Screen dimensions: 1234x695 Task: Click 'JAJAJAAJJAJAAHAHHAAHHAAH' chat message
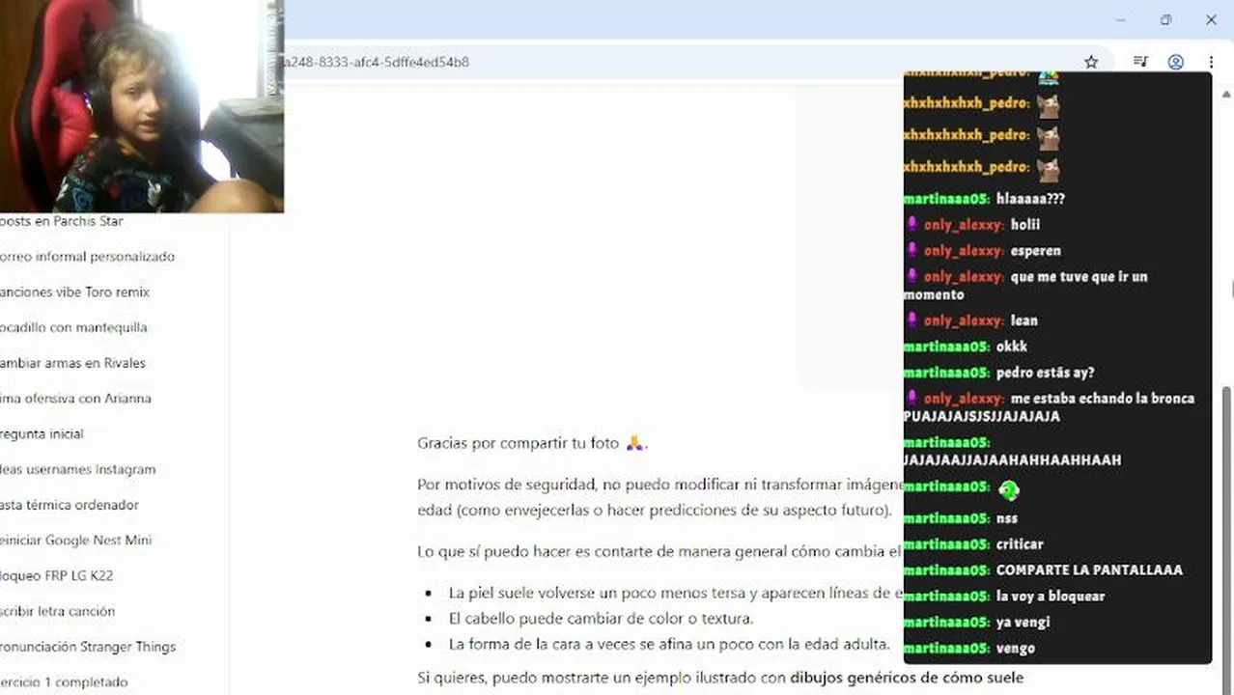point(1013,461)
